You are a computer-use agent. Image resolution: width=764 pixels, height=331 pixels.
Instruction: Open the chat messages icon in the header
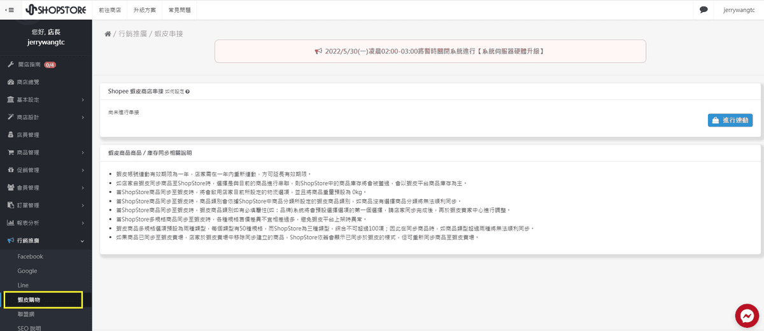coord(704,10)
